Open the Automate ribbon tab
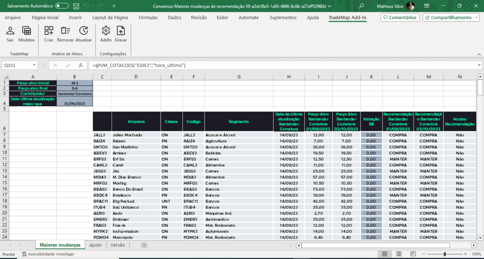Viewport: 484px width, 259px height. (x=249, y=17)
